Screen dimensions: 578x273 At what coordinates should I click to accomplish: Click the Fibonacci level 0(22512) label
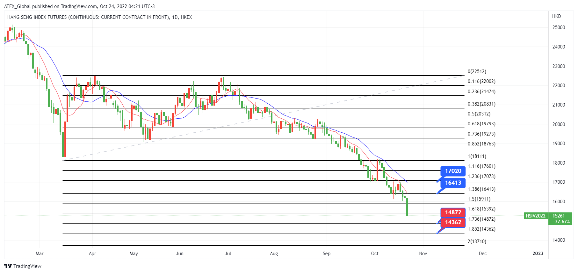click(477, 71)
